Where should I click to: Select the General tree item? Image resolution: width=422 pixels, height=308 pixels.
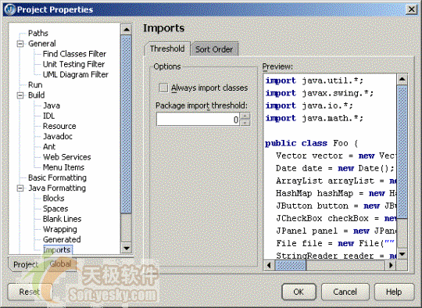point(42,44)
